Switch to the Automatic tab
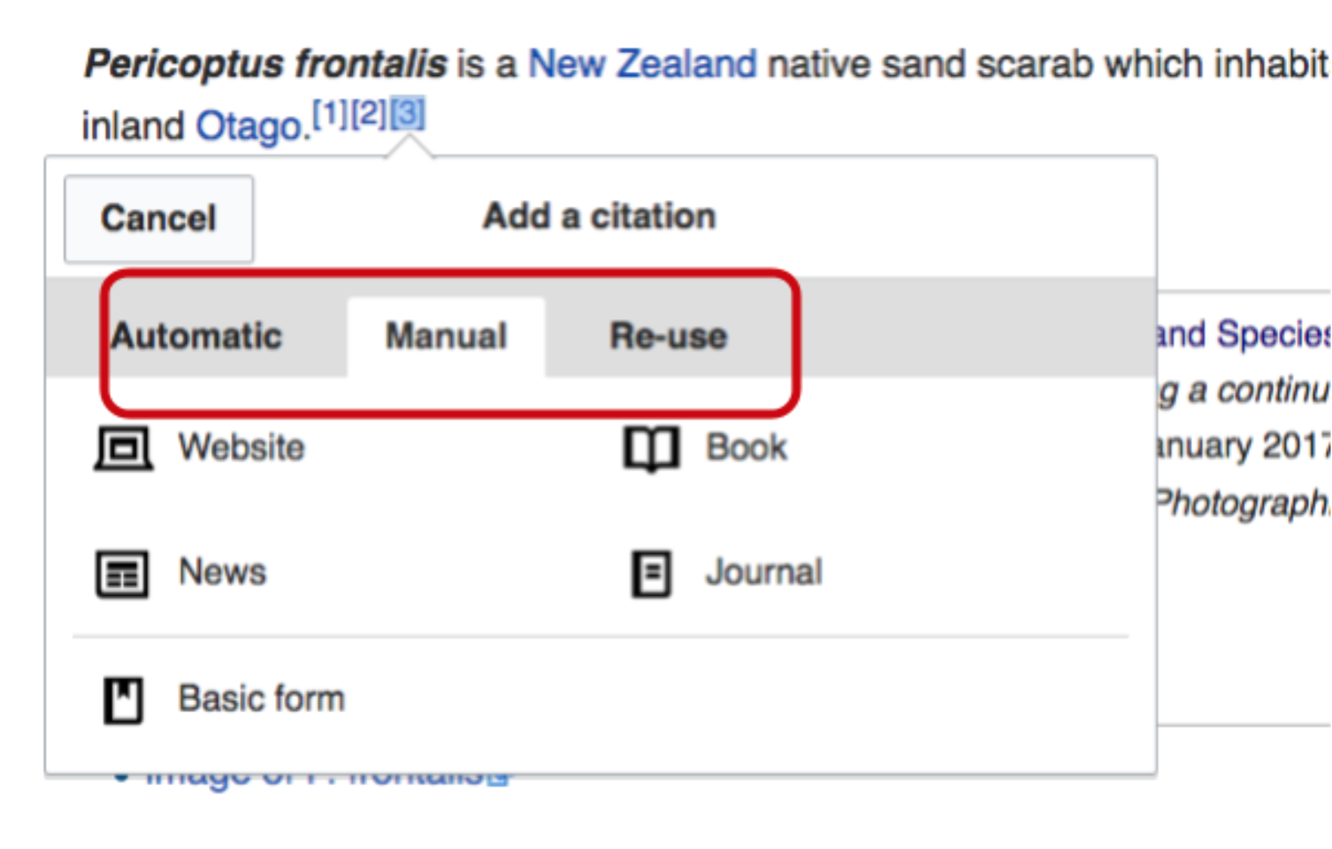 click(x=196, y=336)
